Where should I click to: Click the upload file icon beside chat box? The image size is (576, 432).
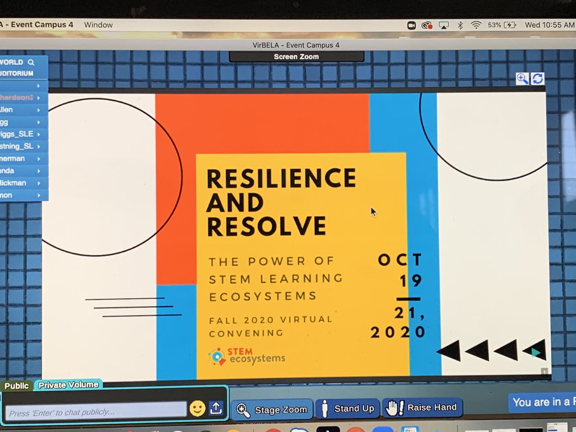tap(216, 408)
